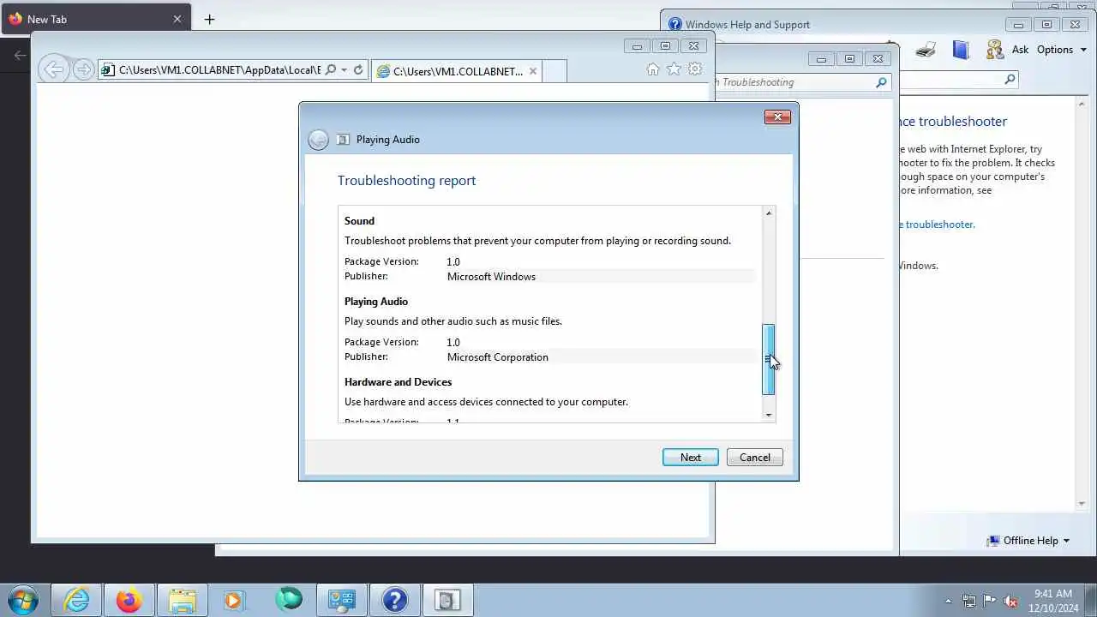The image size is (1097, 617).
Task: Click the report scrollbar up arrow
Action: pyautogui.click(x=769, y=213)
